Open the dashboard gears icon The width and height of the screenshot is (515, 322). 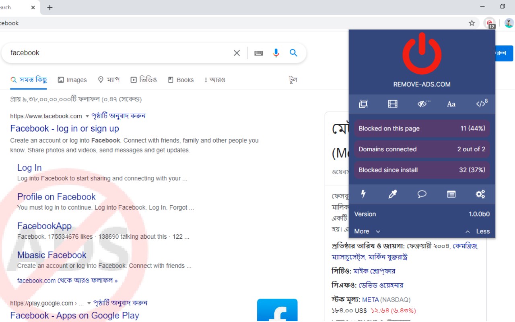pos(480,194)
